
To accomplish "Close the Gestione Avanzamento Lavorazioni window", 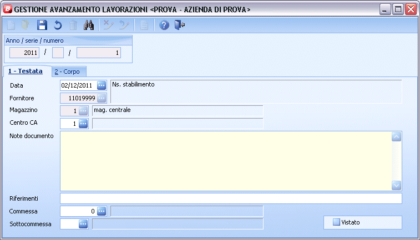I will pyautogui.click(x=411, y=9).
